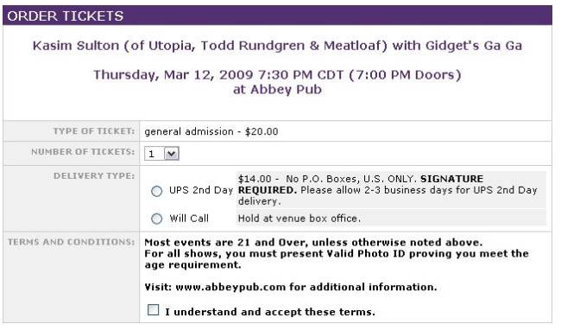Image resolution: width=561 pixels, height=330 pixels.
Task: Click the 'at Abbey Pub' venue text
Action: 277,90
